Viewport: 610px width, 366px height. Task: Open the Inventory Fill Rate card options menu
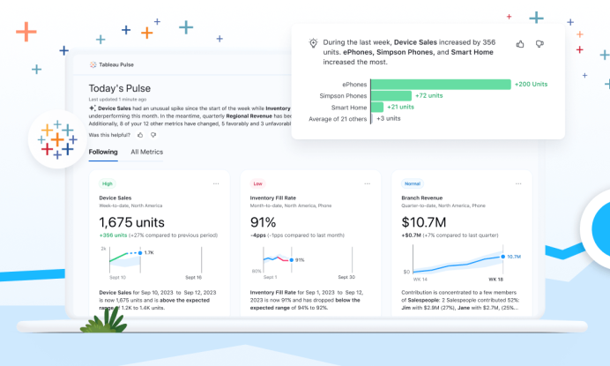(366, 183)
